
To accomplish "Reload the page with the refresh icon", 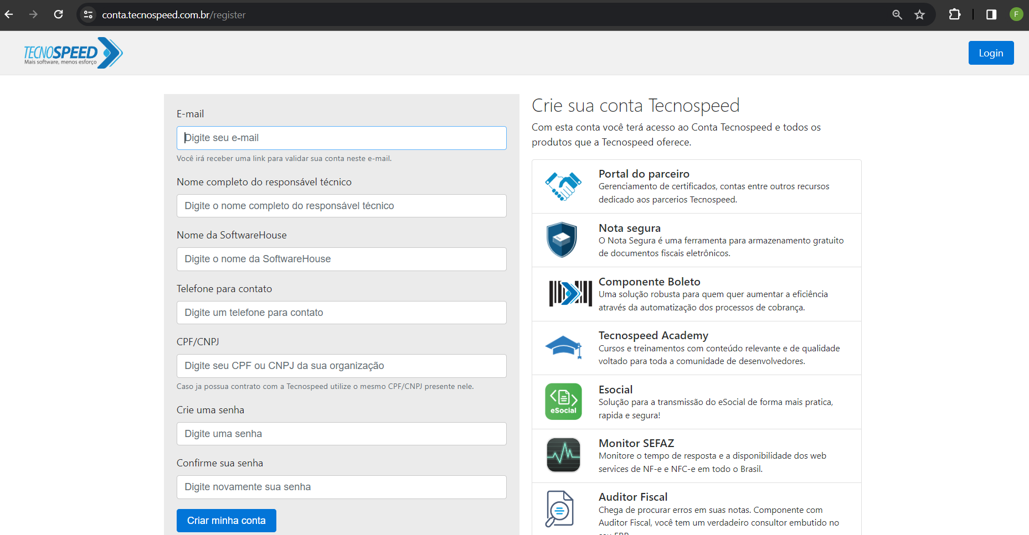I will tap(59, 14).
